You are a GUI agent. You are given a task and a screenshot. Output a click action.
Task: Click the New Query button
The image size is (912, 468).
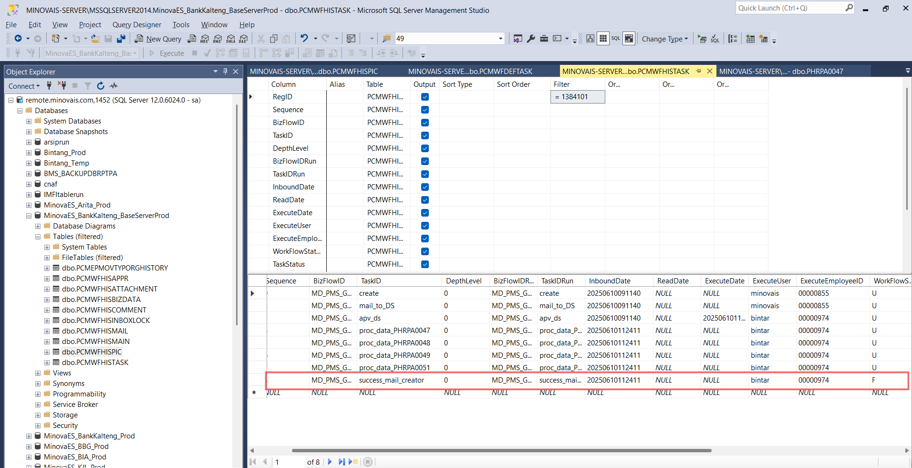158,39
